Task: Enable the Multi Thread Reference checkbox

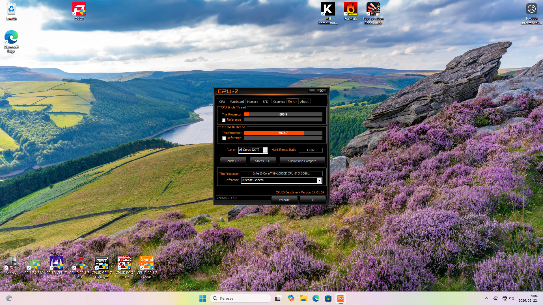Action: pyautogui.click(x=224, y=138)
